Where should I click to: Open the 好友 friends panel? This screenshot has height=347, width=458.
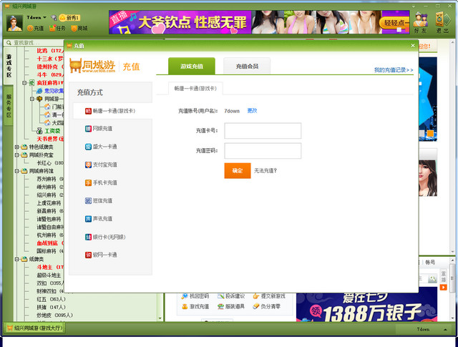(420, 23)
